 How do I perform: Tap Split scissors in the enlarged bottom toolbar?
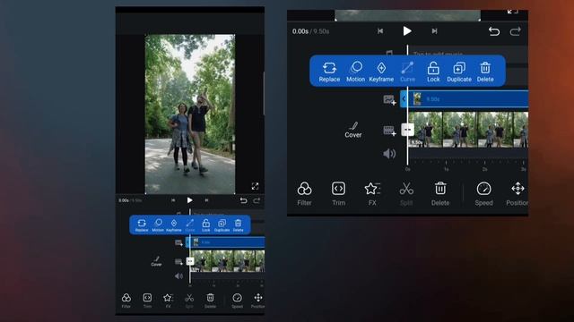(406, 194)
